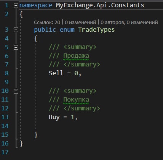Click the opening brace on line 4
The width and height of the screenshot is (163, 160).
(36, 39)
